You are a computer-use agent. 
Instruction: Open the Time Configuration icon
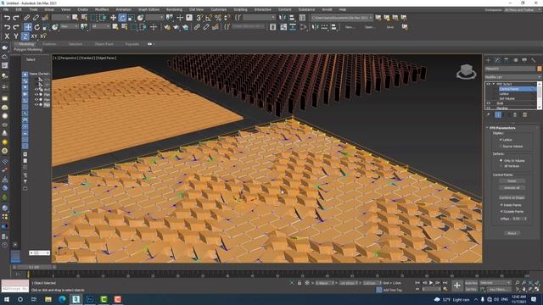coord(445,289)
